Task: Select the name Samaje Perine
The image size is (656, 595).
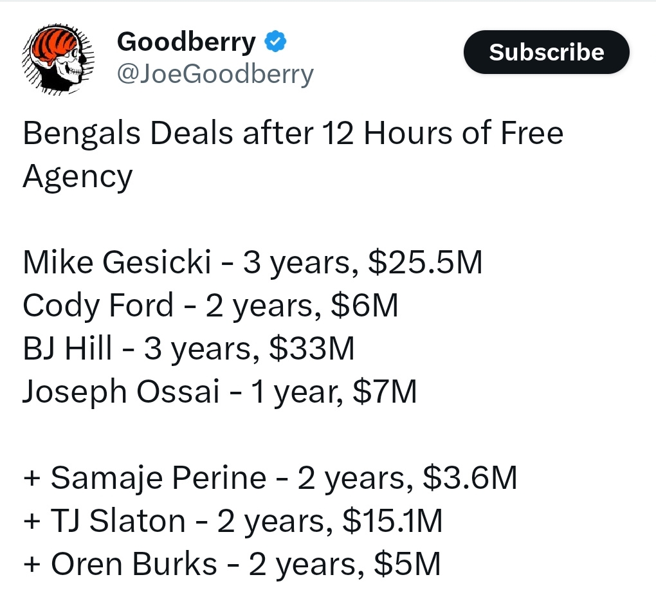Action: tap(159, 478)
